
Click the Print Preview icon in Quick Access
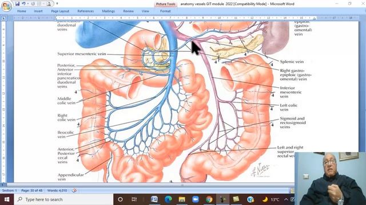(49, 4)
